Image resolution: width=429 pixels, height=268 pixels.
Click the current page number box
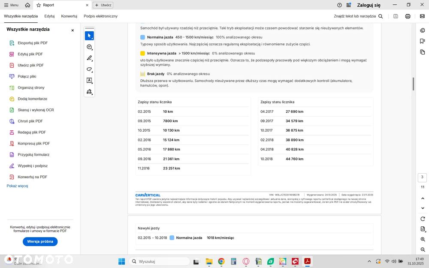[x=422, y=177]
